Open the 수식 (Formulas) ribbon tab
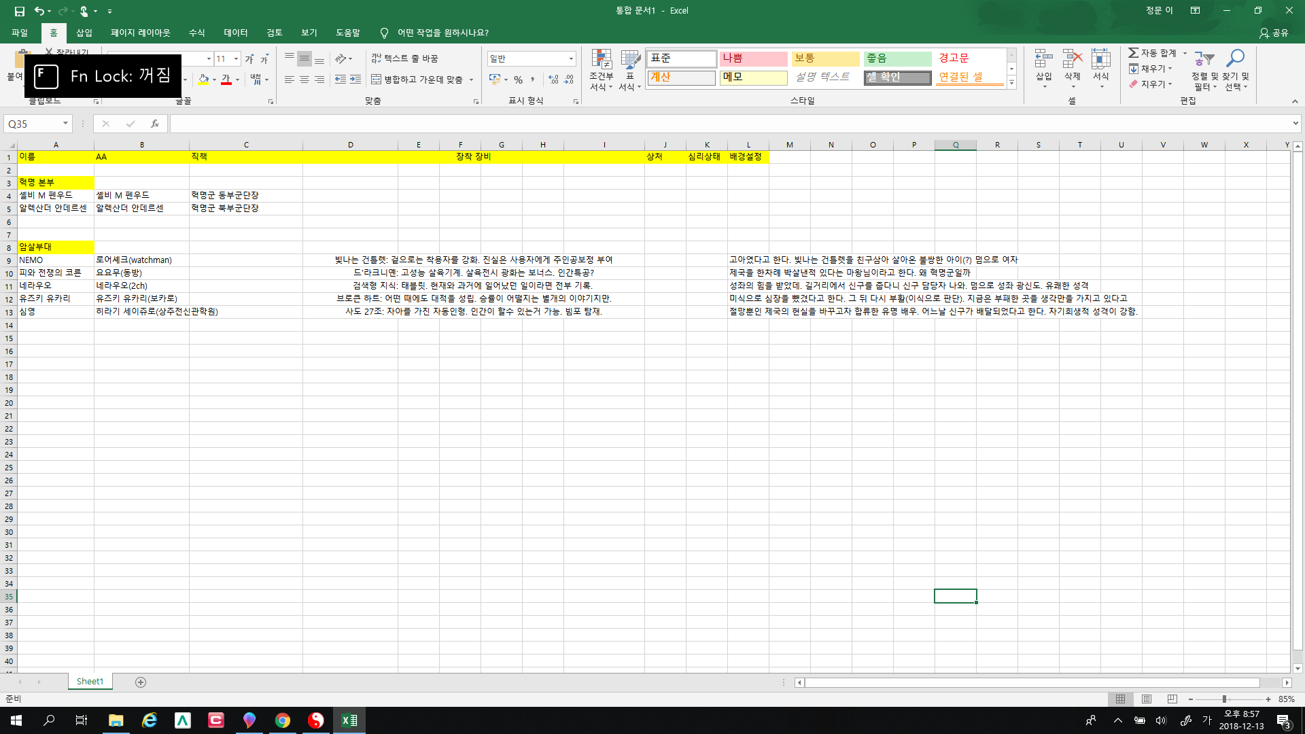The height and width of the screenshot is (734, 1305). click(196, 33)
